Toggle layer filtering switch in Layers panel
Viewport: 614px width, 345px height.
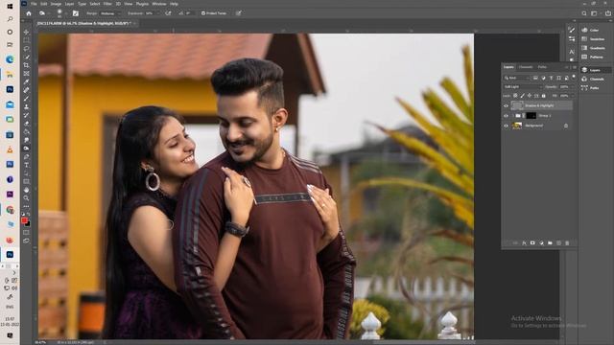(574, 77)
